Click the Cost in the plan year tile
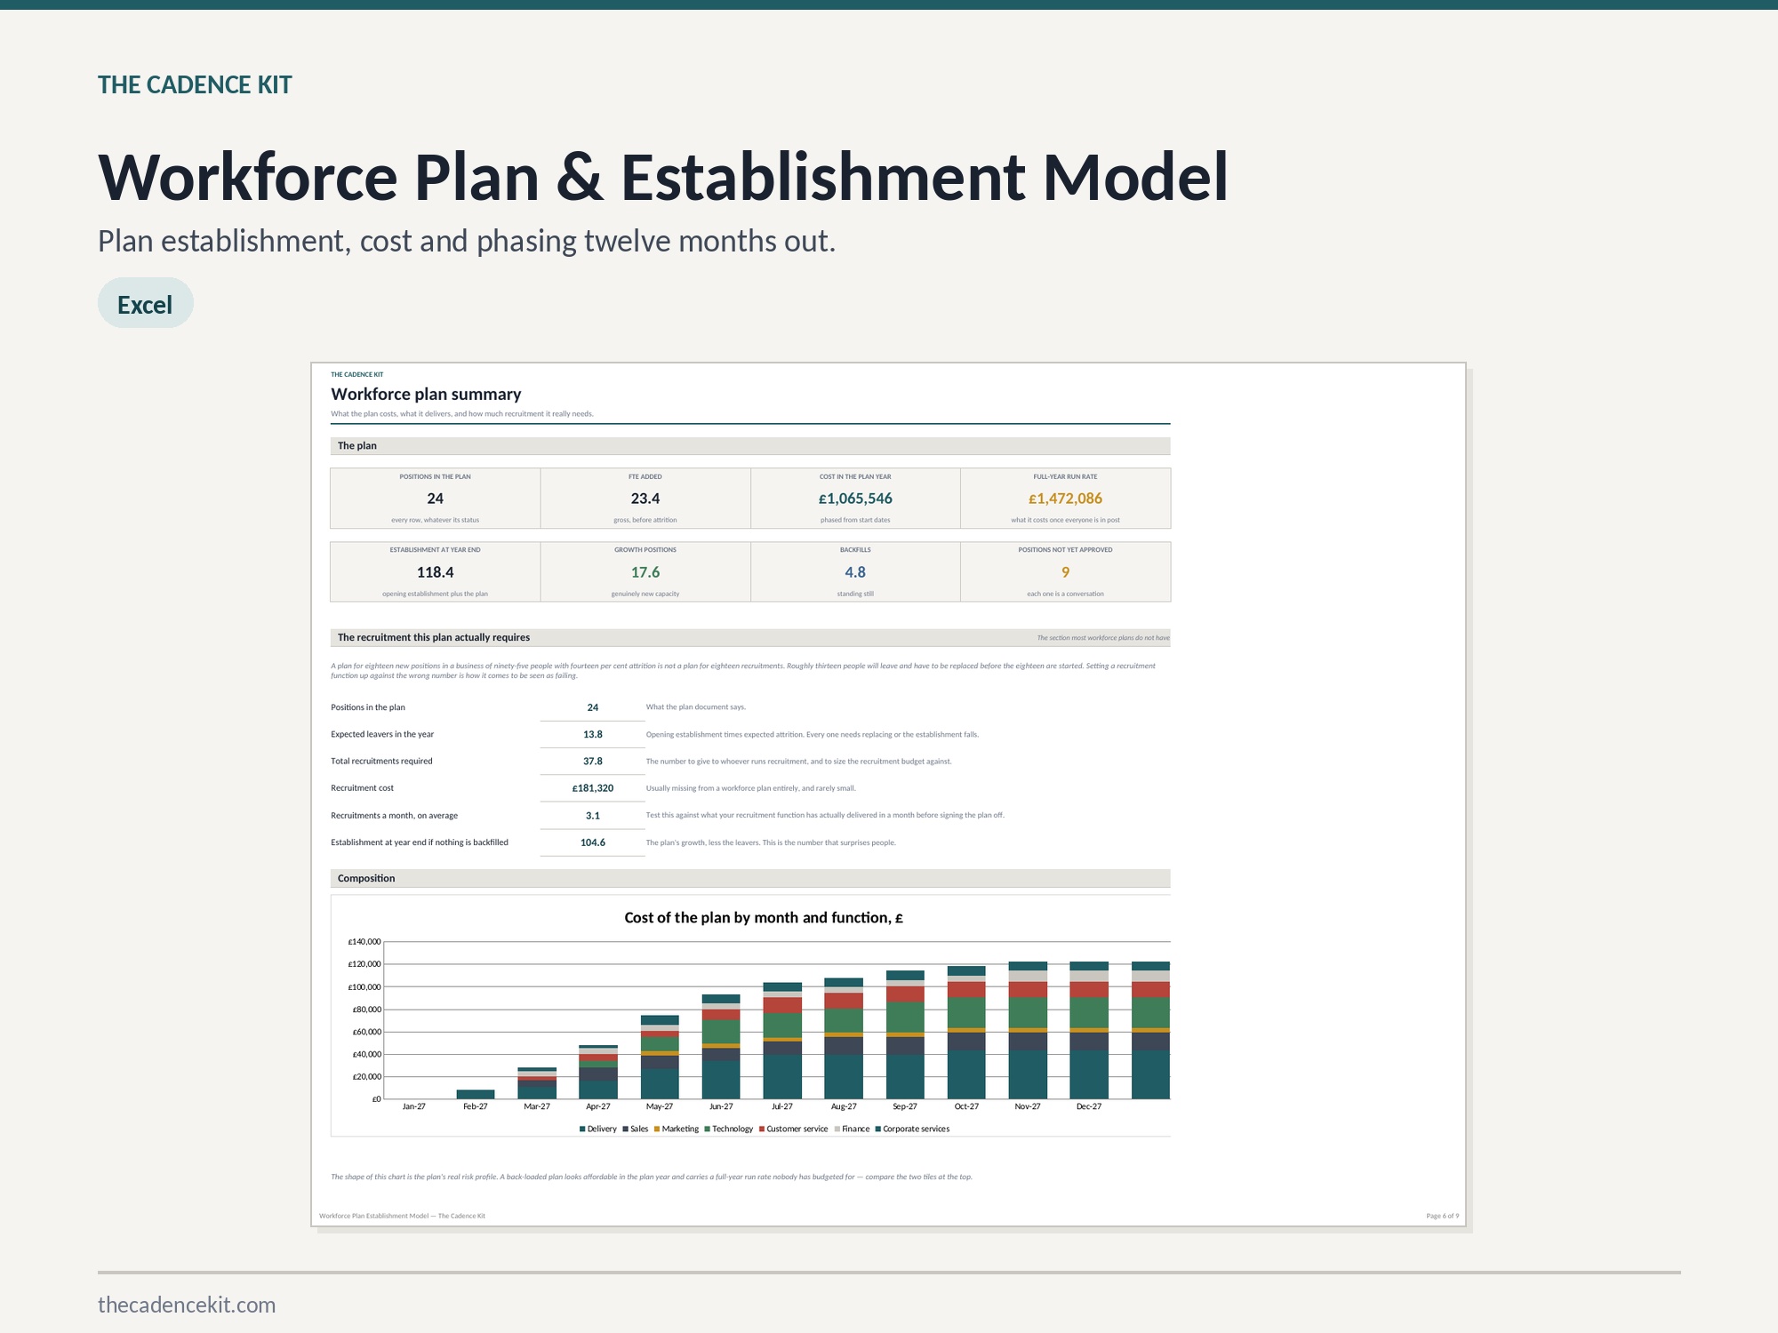The image size is (1778, 1333). pos(855,499)
